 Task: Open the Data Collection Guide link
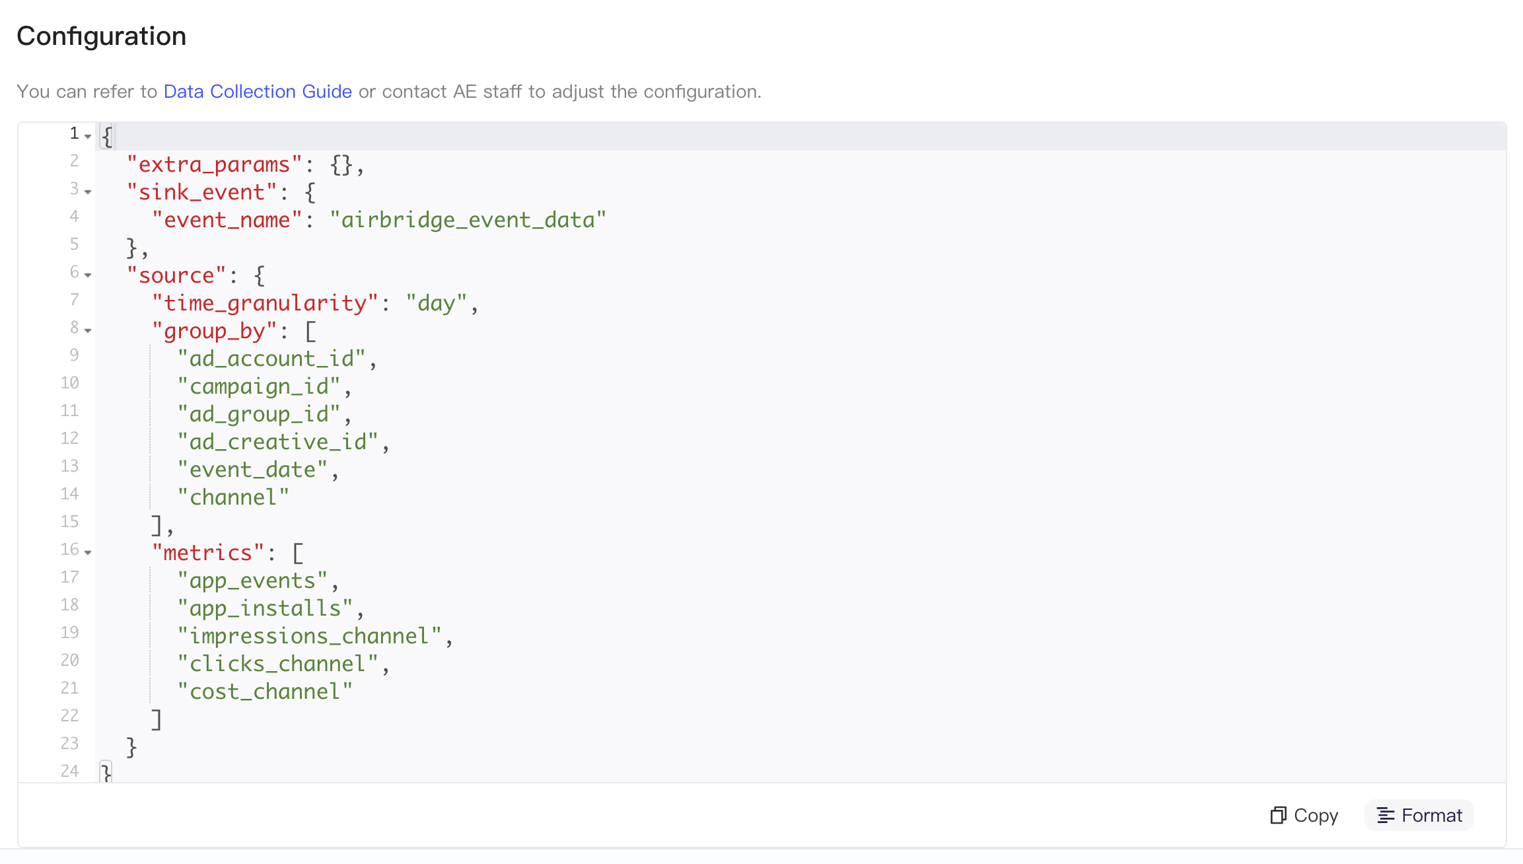(258, 91)
